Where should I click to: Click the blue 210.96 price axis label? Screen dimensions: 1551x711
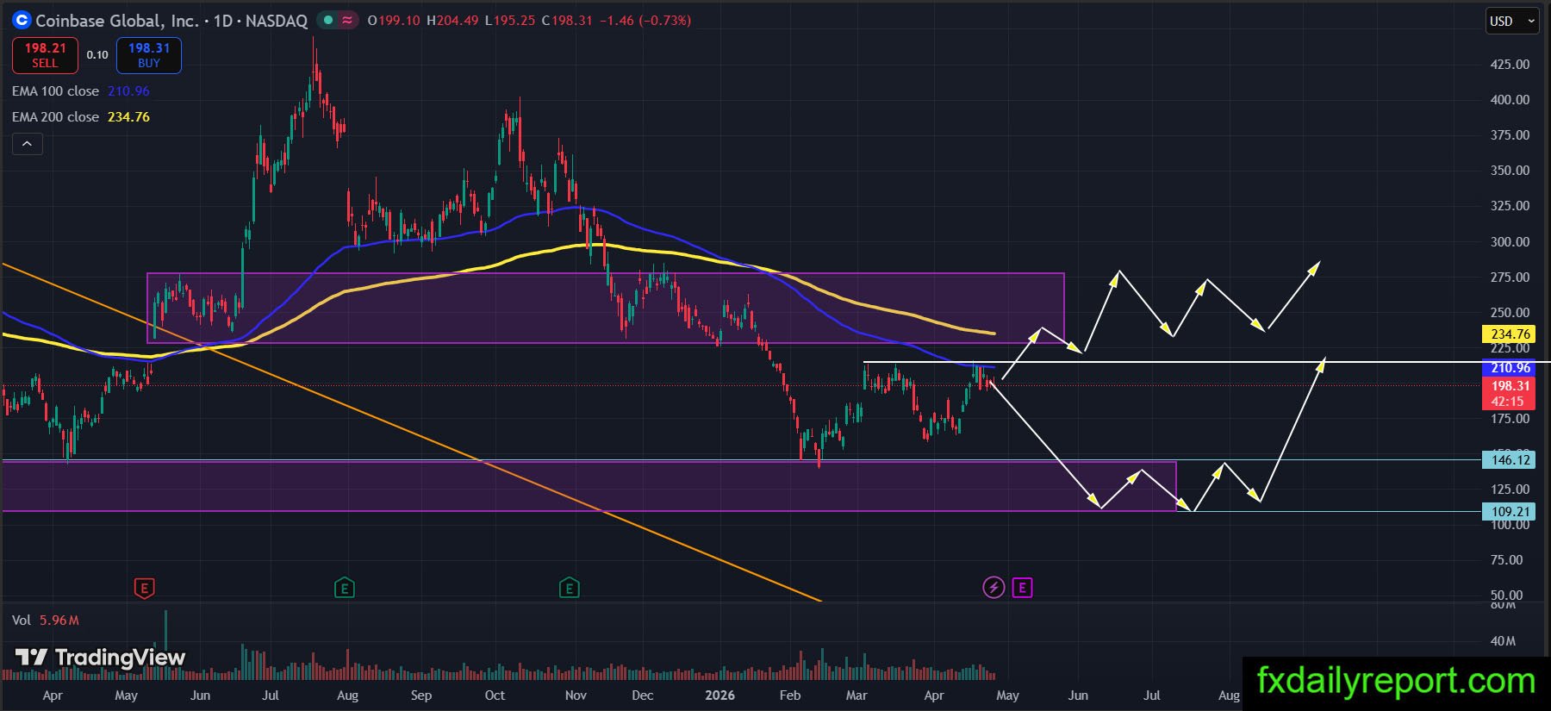pos(1511,368)
